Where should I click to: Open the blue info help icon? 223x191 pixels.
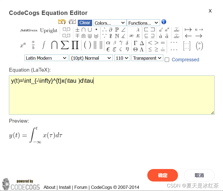[164, 22]
